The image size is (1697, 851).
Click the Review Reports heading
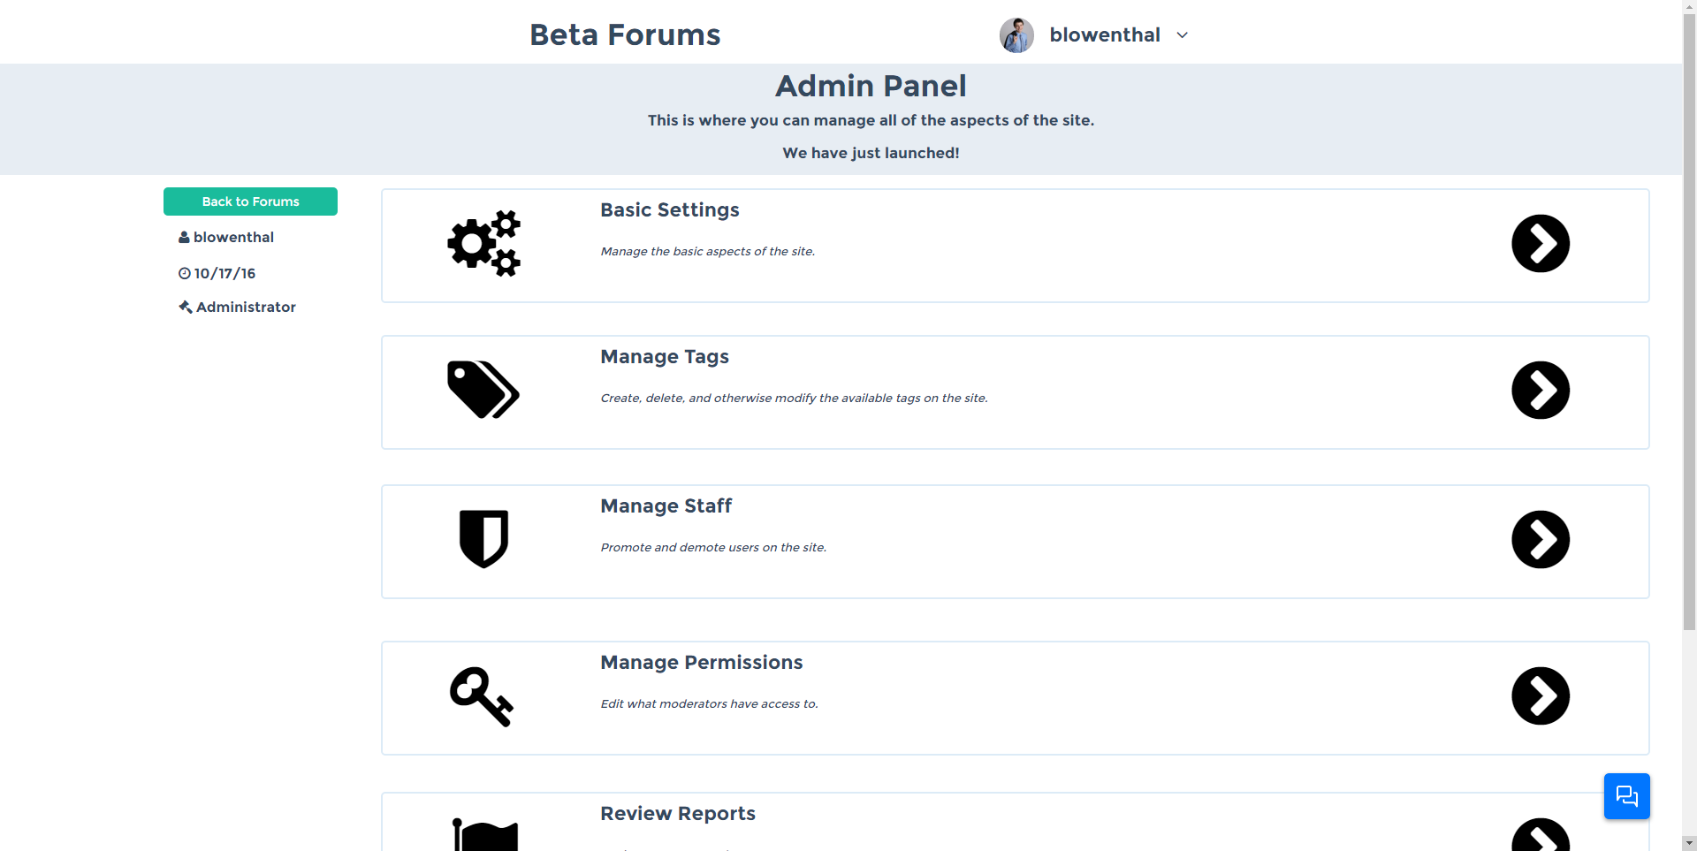(677, 814)
